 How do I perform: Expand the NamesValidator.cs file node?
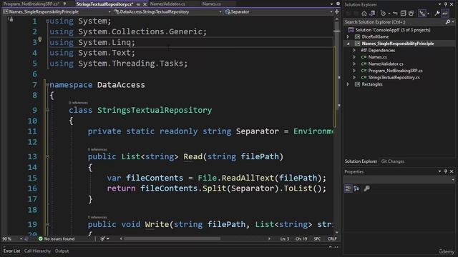point(354,64)
